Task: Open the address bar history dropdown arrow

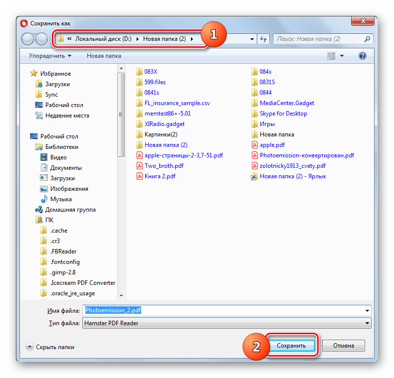Action: (x=252, y=39)
